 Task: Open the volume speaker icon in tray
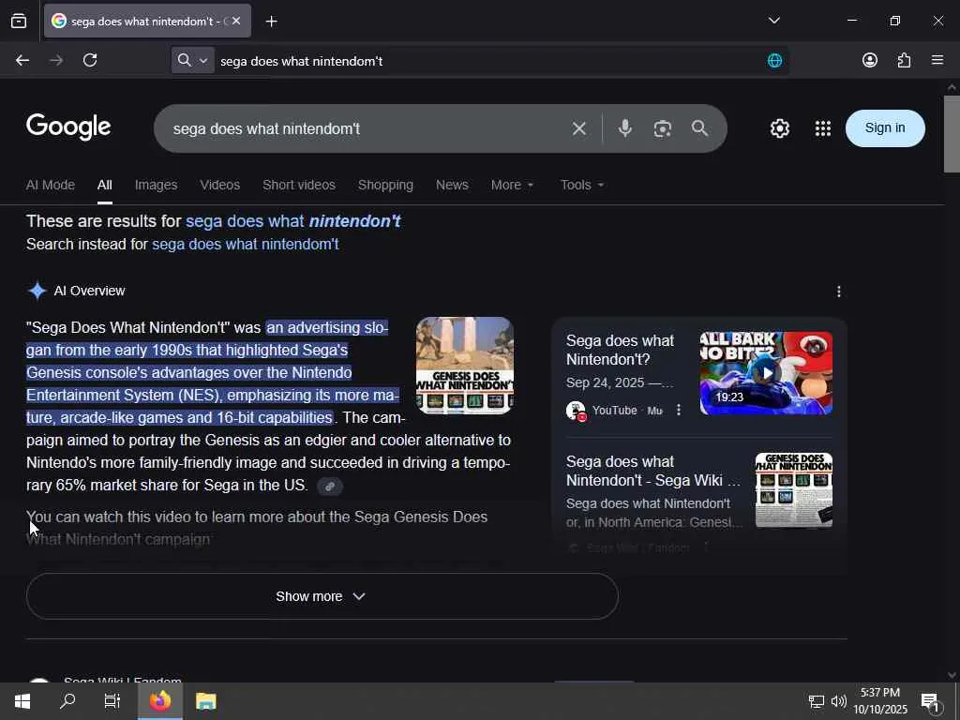coord(839,701)
